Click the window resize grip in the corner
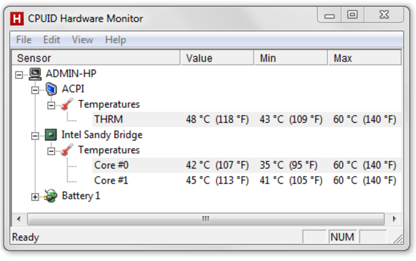The image size is (416, 261). (397, 238)
